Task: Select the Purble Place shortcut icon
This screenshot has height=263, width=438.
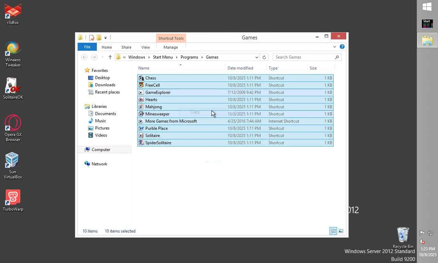Action: click(x=141, y=128)
